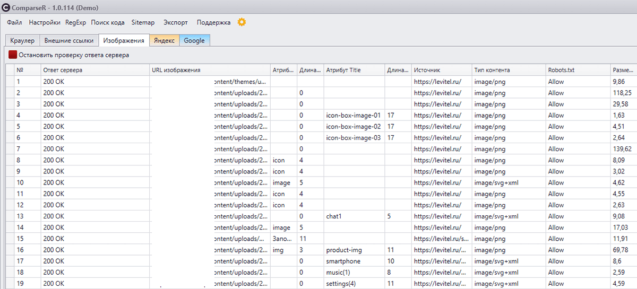This screenshot has width=637, height=289.
Task: Open the Файл menu
Action: coord(14,23)
